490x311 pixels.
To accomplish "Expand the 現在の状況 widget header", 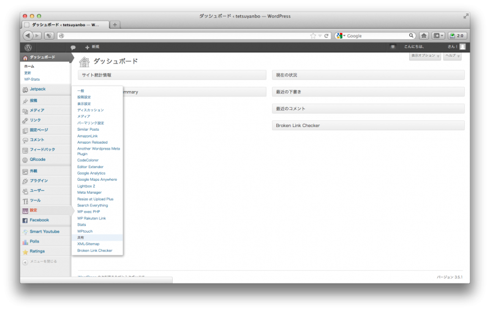I will point(368,75).
